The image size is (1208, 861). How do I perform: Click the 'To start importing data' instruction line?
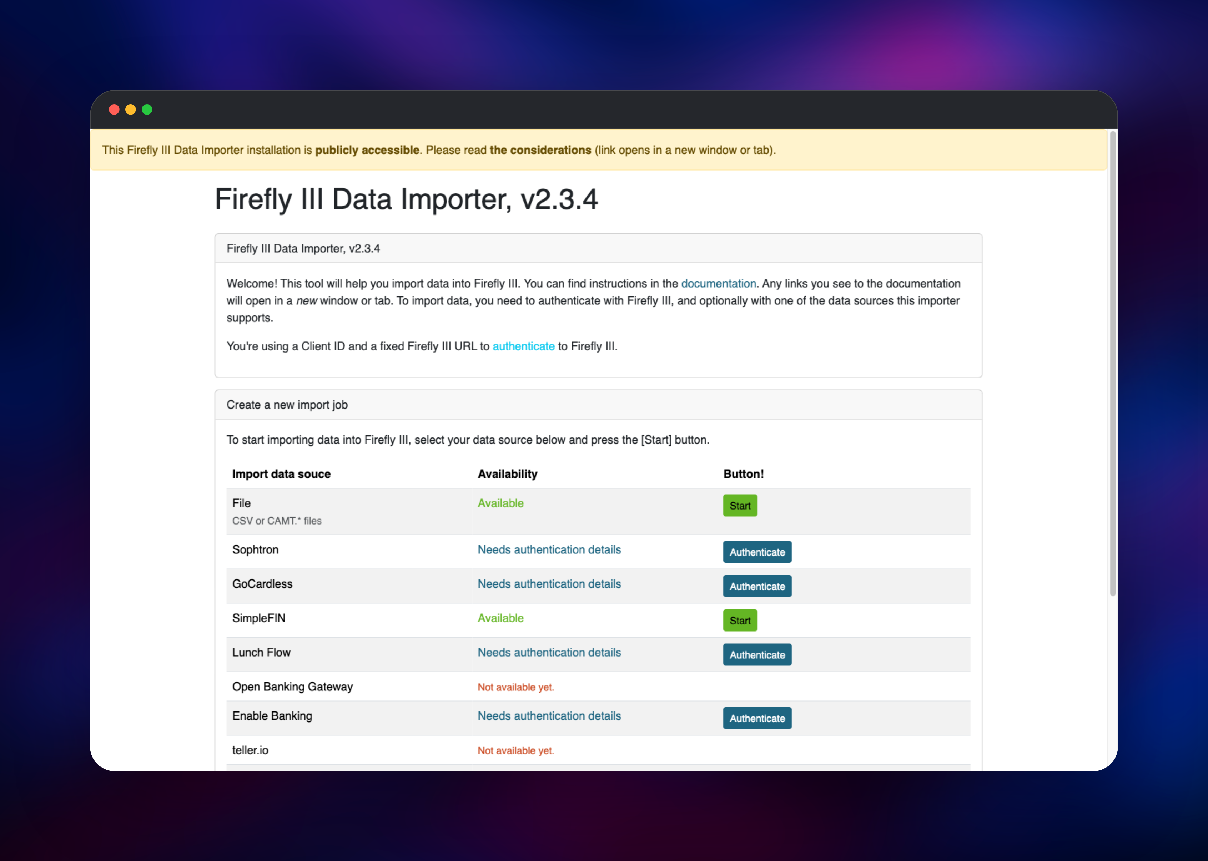[468, 440]
